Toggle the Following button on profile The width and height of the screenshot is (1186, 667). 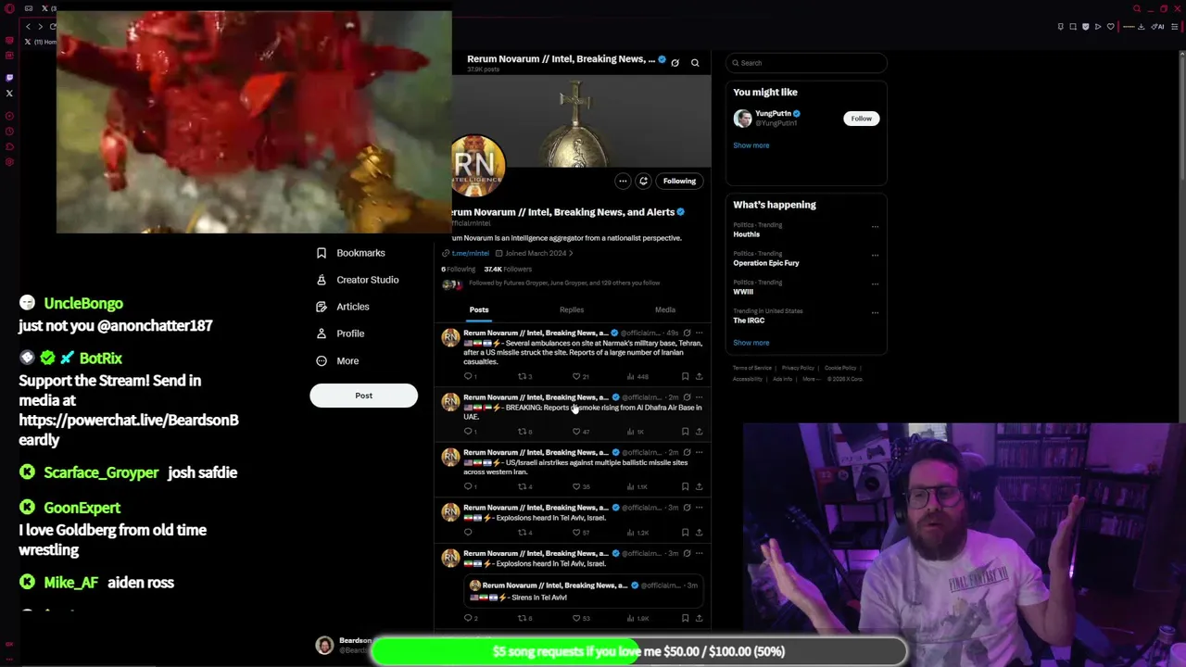(x=679, y=181)
